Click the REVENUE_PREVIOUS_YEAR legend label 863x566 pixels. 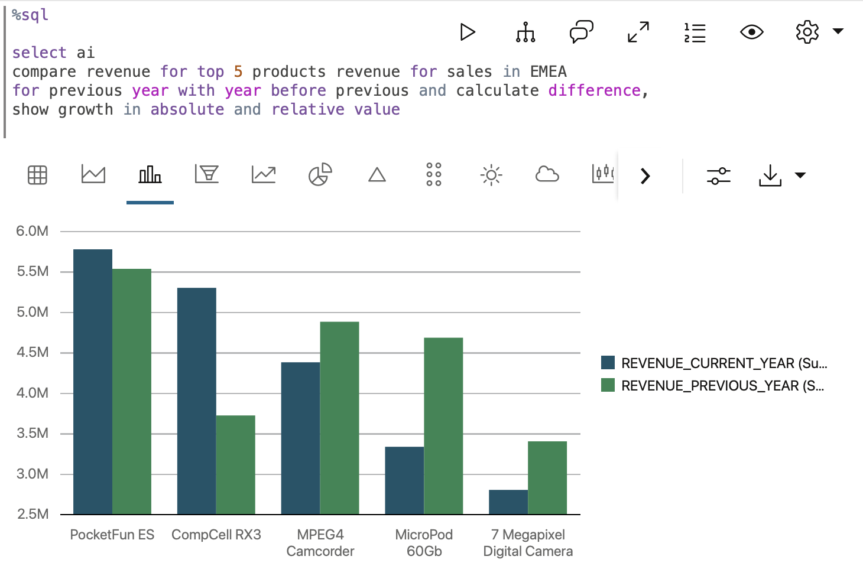click(x=722, y=386)
